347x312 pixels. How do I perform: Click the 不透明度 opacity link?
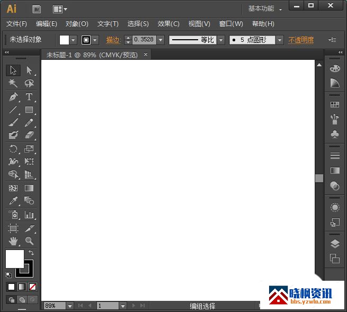301,40
